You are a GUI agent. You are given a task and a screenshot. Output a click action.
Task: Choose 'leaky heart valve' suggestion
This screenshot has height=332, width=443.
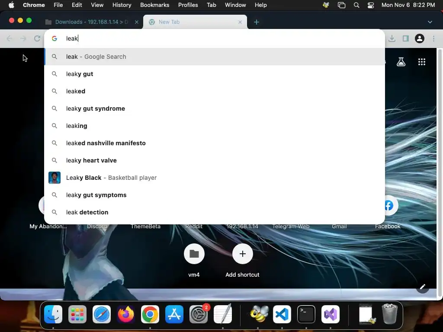215,160
